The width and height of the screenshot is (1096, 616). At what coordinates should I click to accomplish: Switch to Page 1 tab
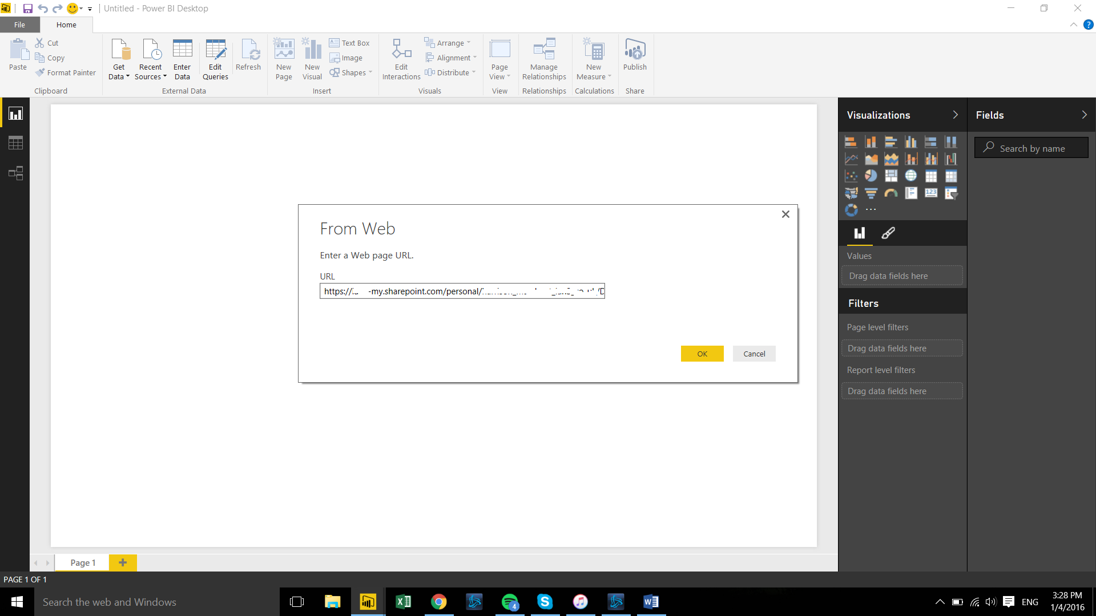tap(82, 562)
